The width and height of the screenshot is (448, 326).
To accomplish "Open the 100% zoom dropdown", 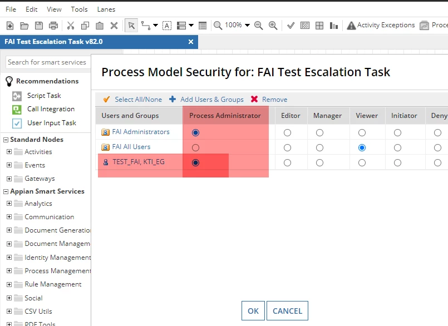I will coord(248,26).
